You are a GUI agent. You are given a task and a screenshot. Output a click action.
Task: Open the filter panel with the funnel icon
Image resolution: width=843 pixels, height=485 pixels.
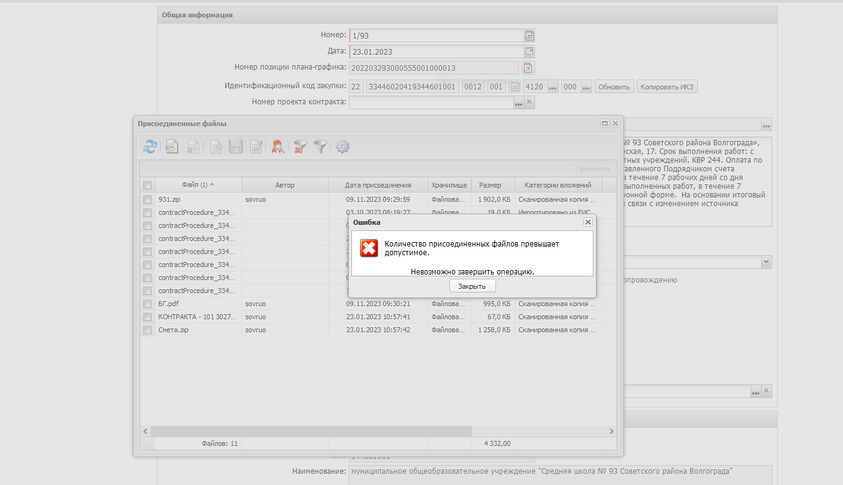point(320,147)
